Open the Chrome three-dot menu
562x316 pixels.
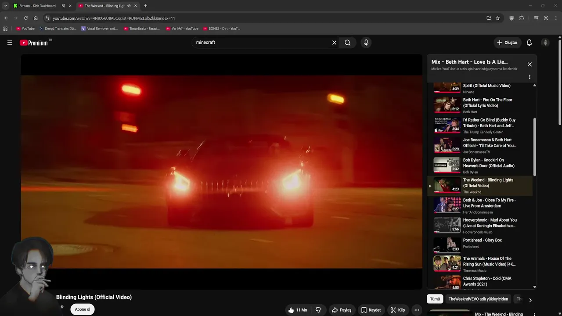556,18
